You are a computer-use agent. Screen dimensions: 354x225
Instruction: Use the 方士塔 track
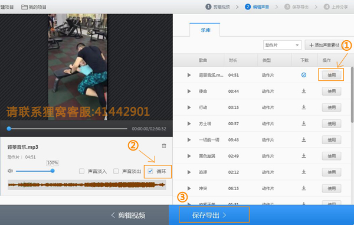[332, 123]
